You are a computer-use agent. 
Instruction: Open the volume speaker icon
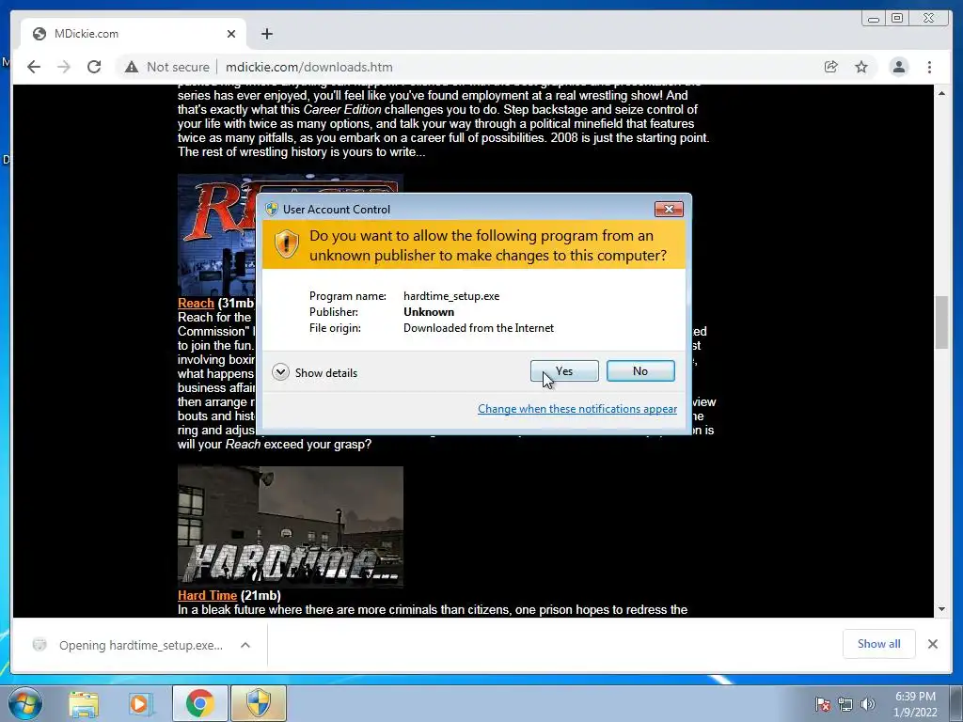pos(868,704)
